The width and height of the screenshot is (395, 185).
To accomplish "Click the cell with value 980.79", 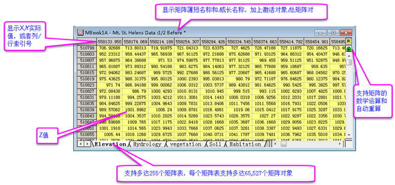I will click(x=239, y=79).
